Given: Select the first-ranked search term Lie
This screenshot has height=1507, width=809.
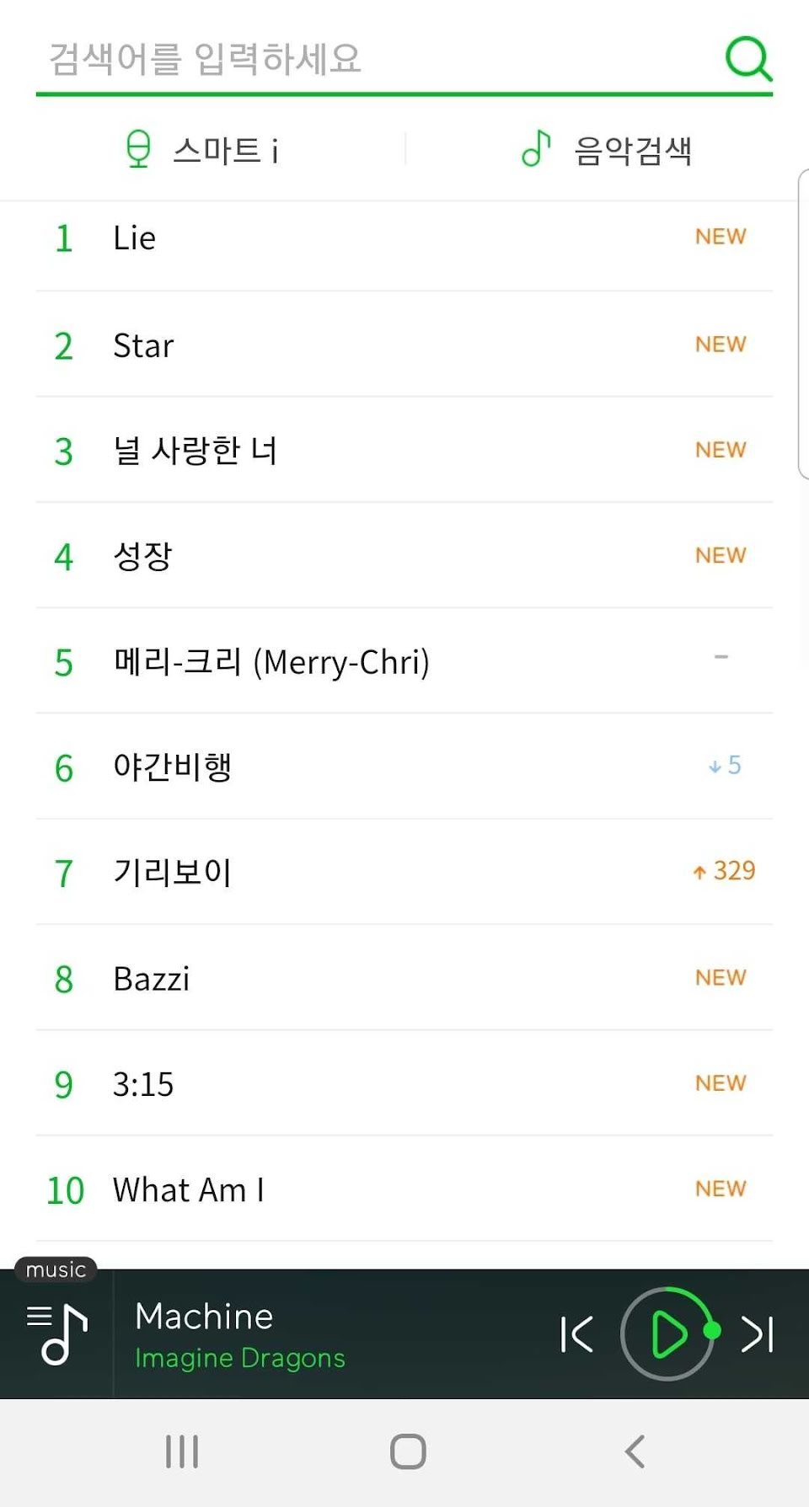Looking at the screenshot, I should [135, 238].
